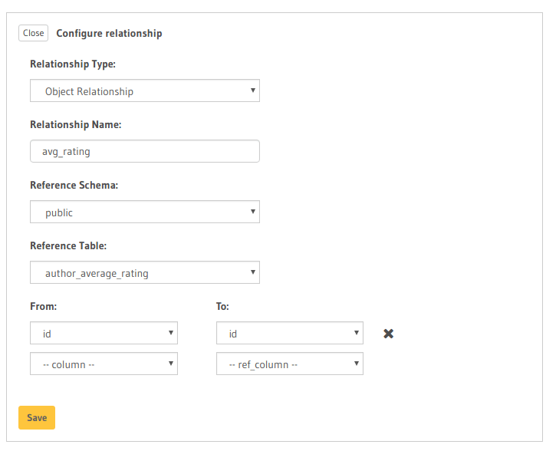The image size is (556, 451).
Task: Click the 'To:' column heading
Action: click(x=223, y=307)
